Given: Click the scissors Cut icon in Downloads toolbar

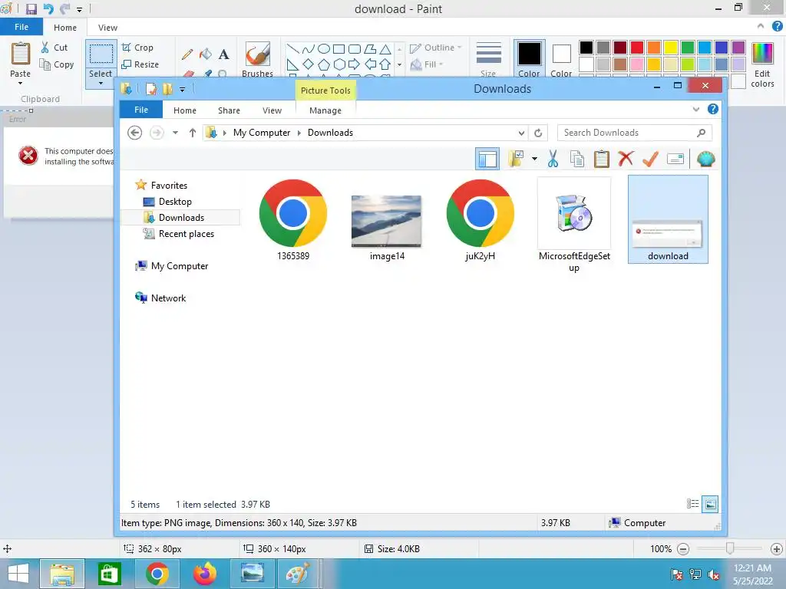Looking at the screenshot, I should pyautogui.click(x=553, y=160).
